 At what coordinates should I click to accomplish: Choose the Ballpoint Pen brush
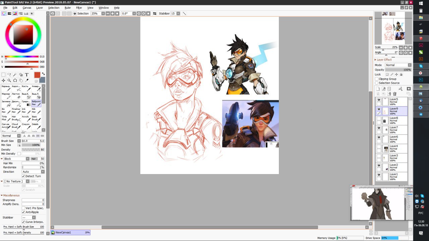click(36, 103)
